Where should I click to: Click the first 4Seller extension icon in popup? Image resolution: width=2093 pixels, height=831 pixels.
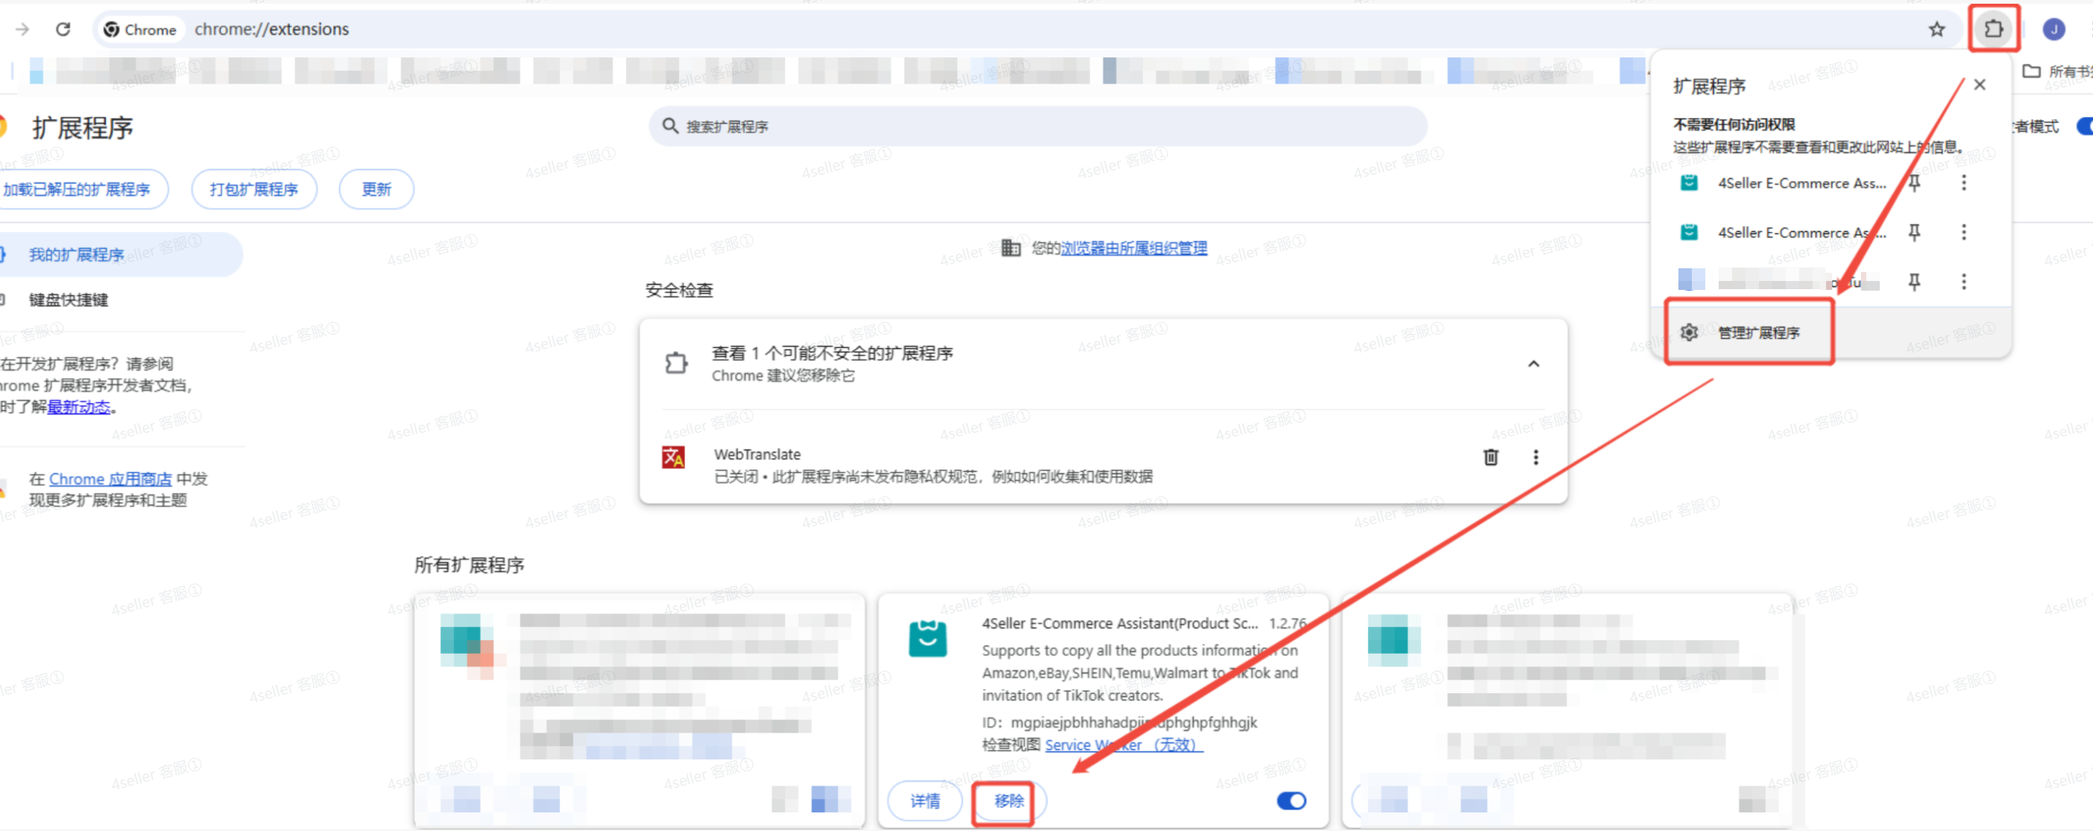coord(1689,183)
